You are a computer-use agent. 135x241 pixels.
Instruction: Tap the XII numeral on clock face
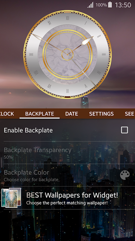coord(67,18)
